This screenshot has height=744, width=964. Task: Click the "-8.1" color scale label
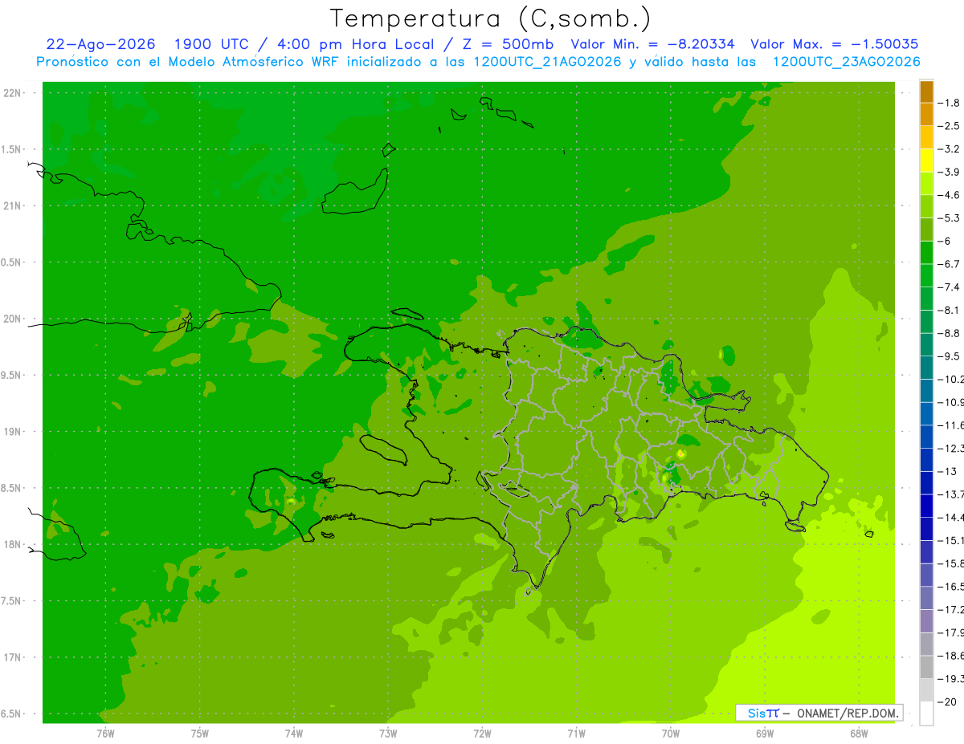coord(950,310)
